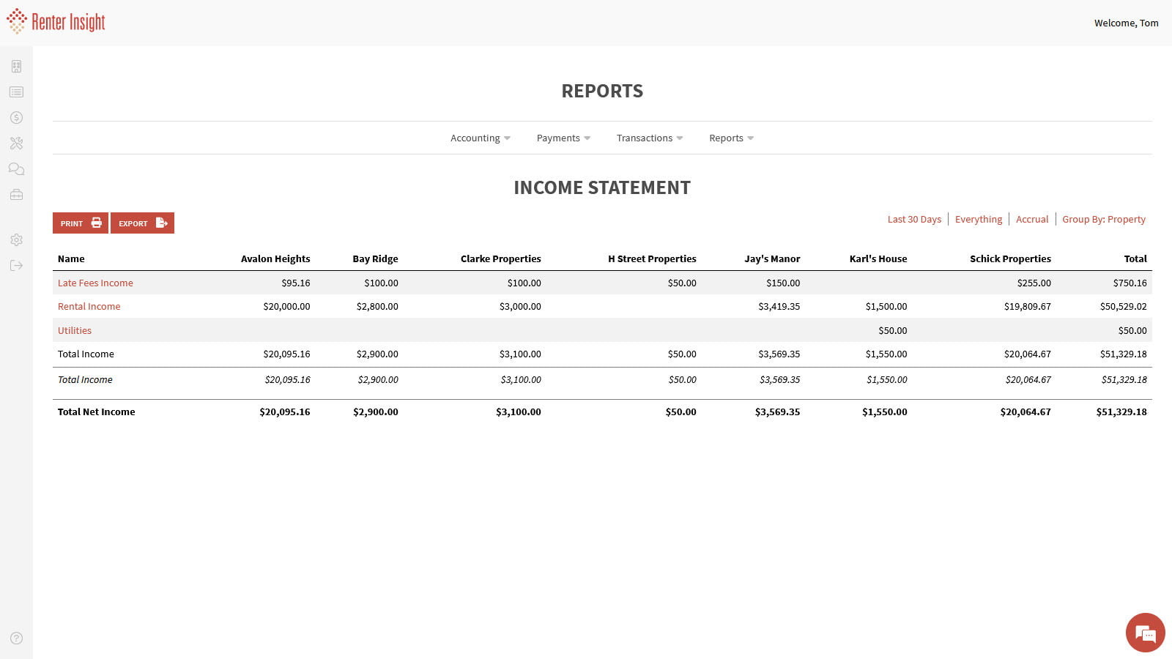
Task: Click the H Street Properties column header
Action: [x=652, y=259]
